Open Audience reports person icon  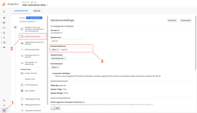pos(4,33)
